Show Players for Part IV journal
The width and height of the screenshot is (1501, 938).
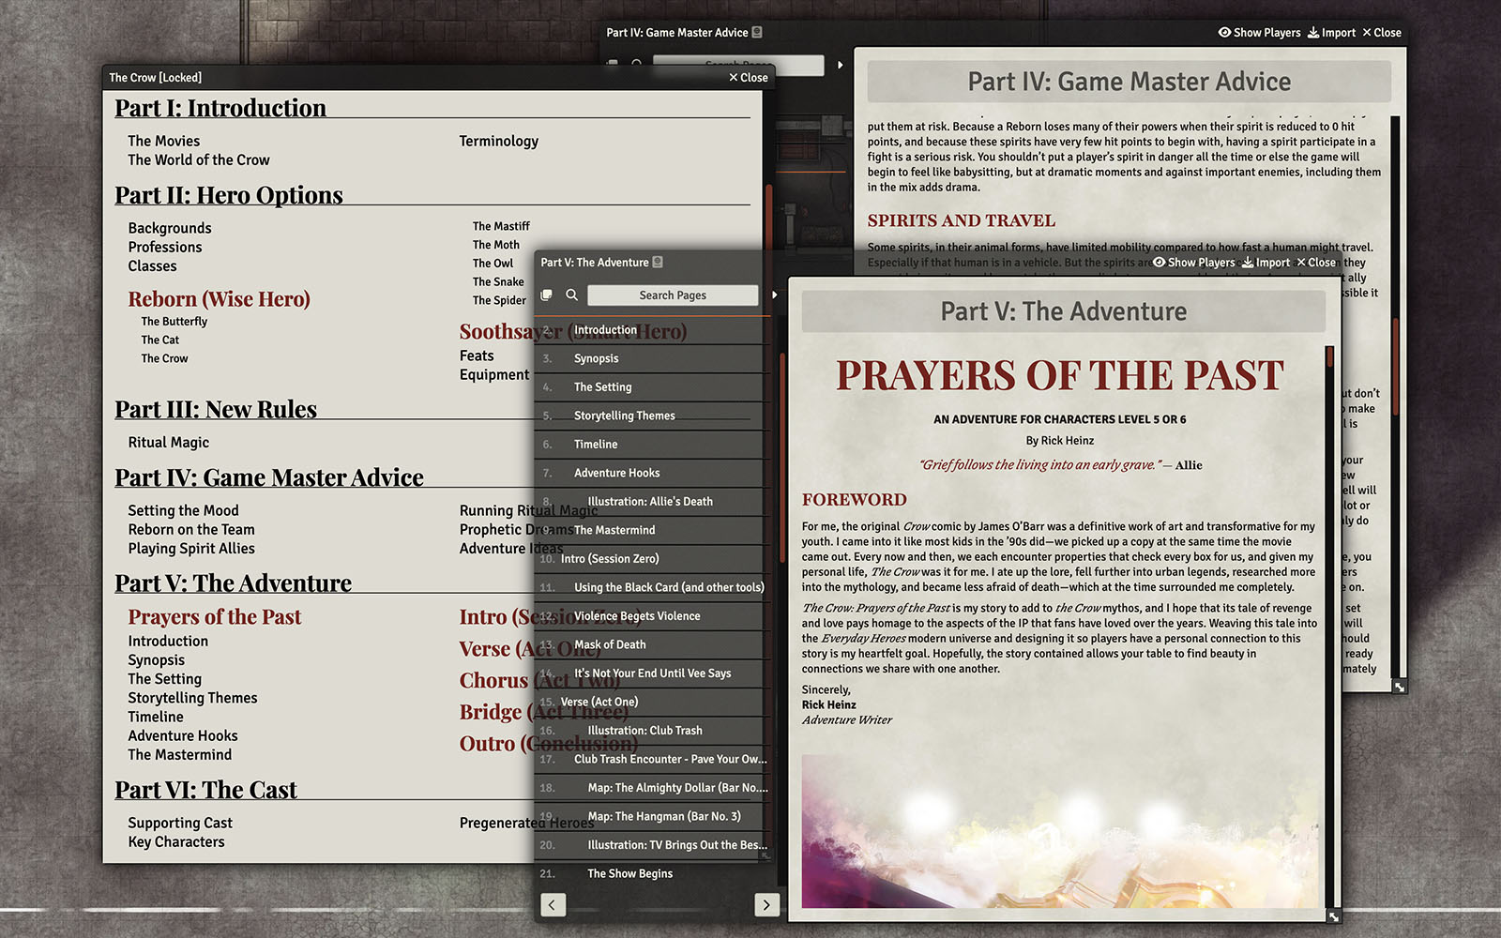[1259, 32]
